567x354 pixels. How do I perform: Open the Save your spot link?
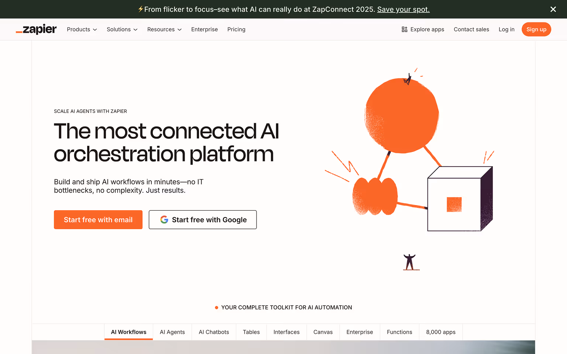(403, 9)
